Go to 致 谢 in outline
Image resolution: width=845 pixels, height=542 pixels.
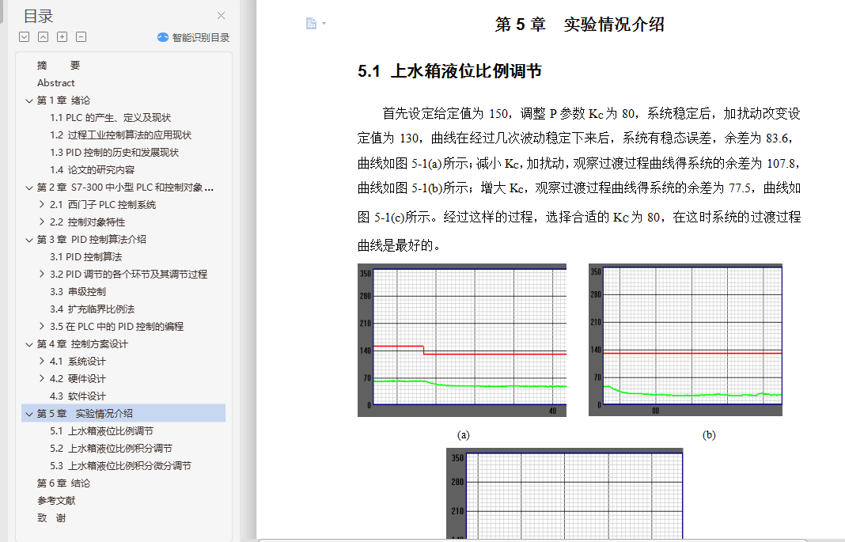(x=51, y=517)
